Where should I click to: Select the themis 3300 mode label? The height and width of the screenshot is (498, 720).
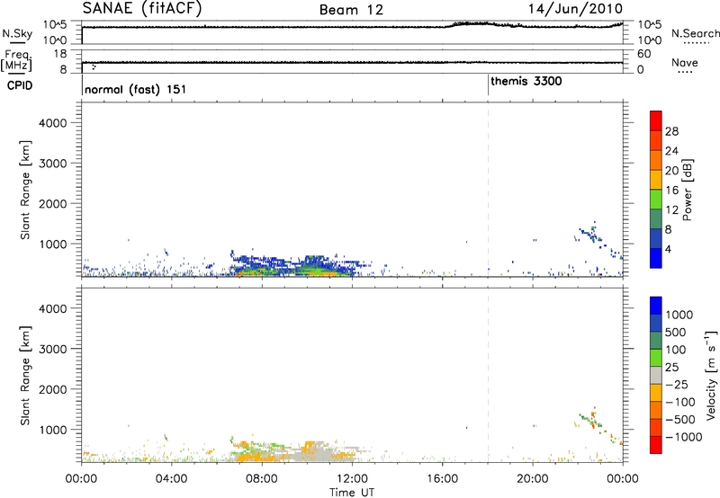pyautogui.click(x=526, y=82)
